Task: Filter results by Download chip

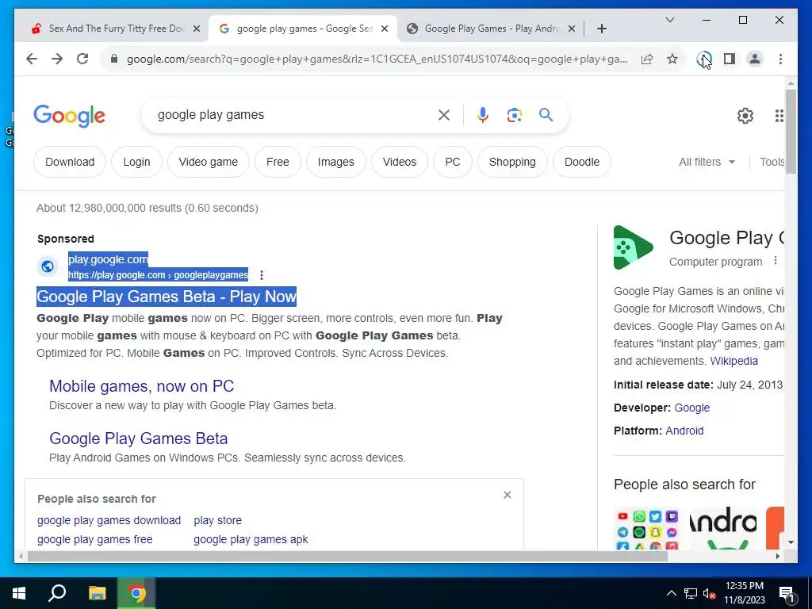Action: [70, 162]
